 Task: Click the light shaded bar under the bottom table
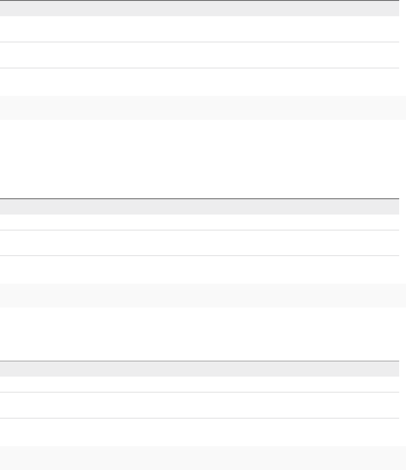[x=203, y=458]
